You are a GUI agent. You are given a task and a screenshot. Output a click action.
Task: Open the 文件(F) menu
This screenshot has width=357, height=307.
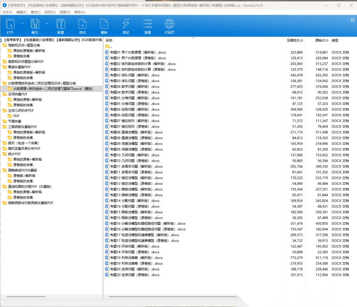pyautogui.click(x=7, y=12)
